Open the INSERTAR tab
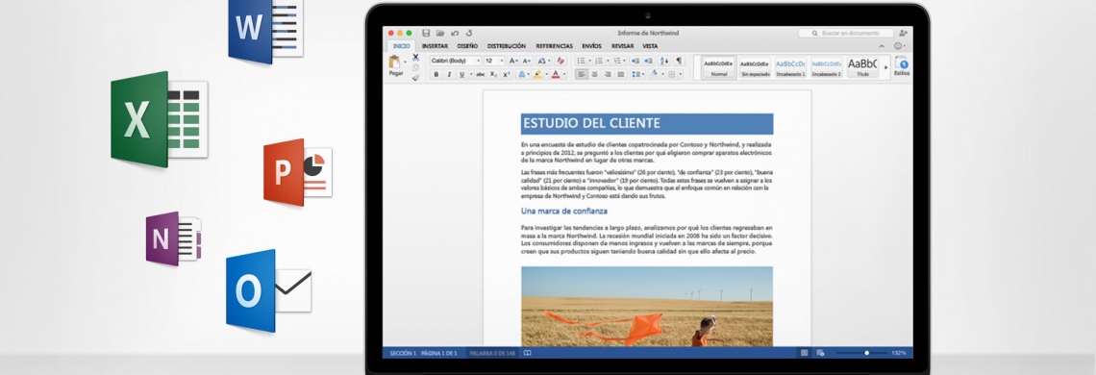This screenshot has width=1096, height=375. [435, 46]
